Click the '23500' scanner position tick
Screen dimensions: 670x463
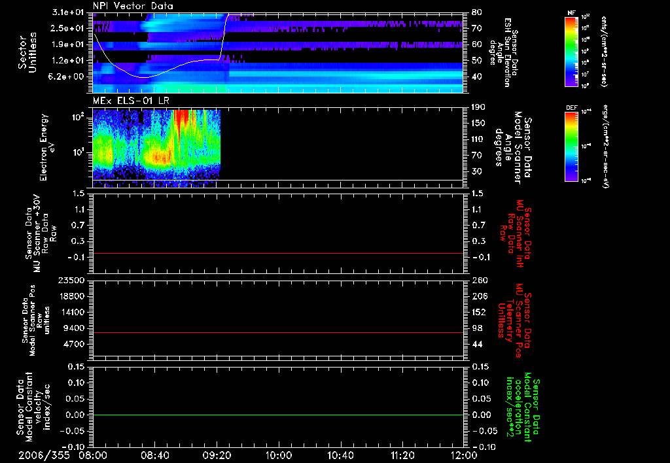click(x=71, y=280)
